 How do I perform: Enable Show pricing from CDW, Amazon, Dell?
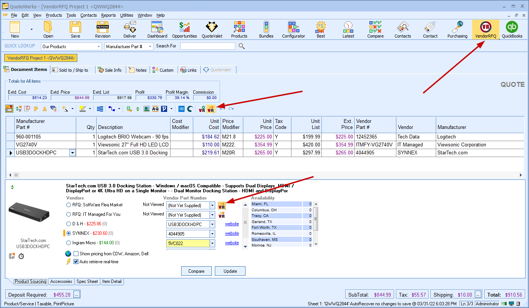tap(76, 254)
